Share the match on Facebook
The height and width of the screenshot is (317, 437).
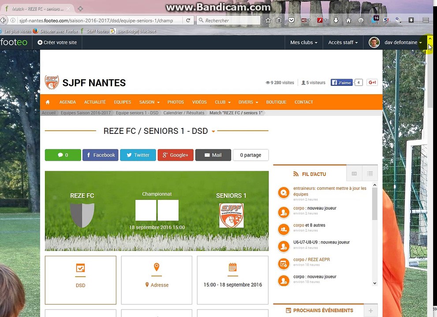[101, 155]
